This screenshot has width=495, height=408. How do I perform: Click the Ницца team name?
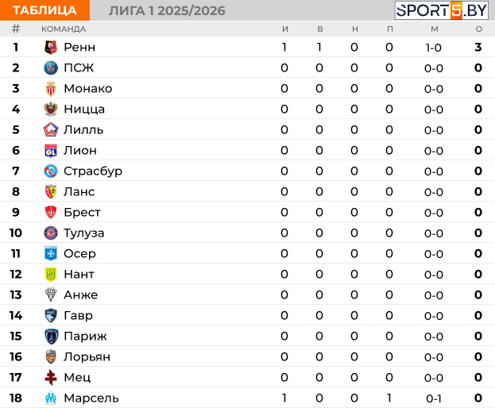pyautogui.click(x=84, y=109)
